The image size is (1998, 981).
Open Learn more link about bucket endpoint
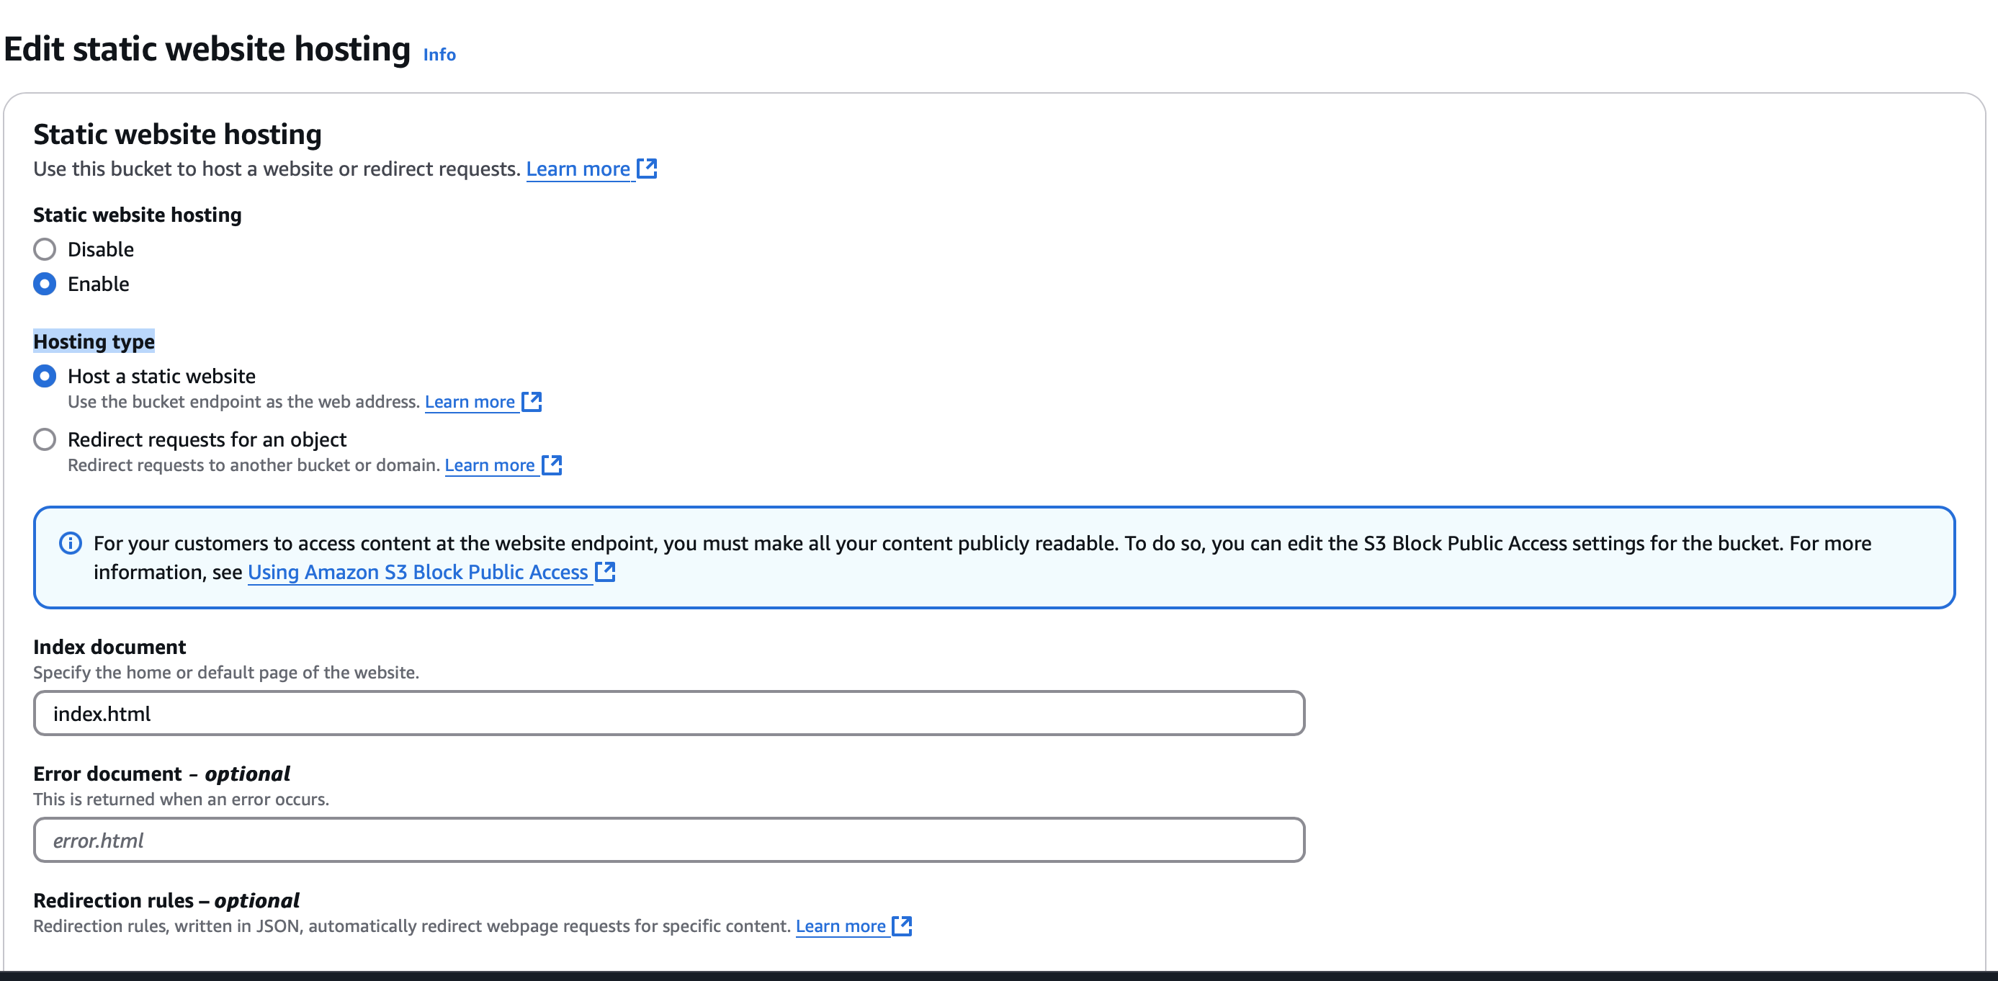[470, 402]
